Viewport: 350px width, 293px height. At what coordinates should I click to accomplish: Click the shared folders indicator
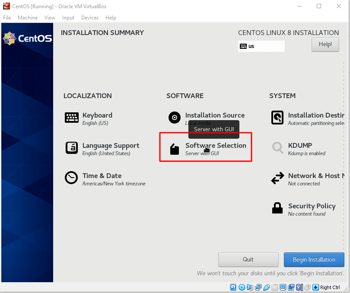pyautogui.click(x=274, y=287)
